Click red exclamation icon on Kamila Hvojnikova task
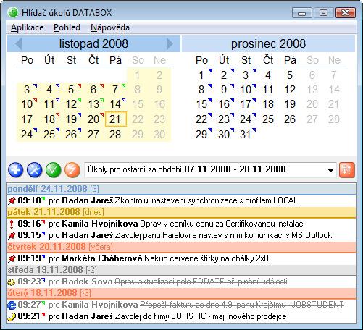The width and height of the screenshot is (363, 330). click(x=12, y=224)
